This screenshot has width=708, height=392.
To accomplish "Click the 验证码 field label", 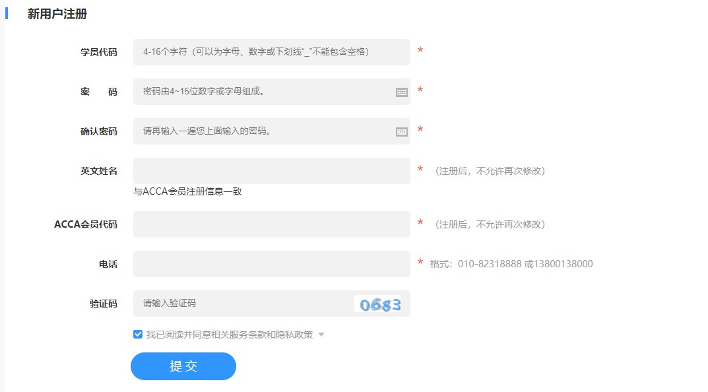I will [x=104, y=304].
